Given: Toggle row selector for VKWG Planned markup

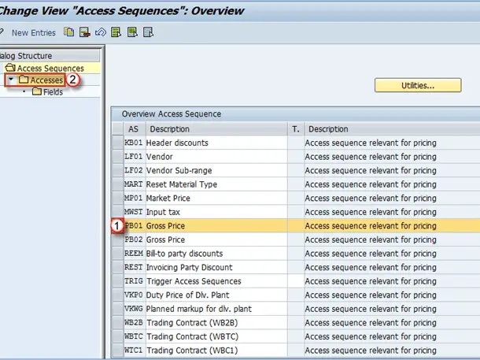Looking at the screenshot, I should pos(117,309).
